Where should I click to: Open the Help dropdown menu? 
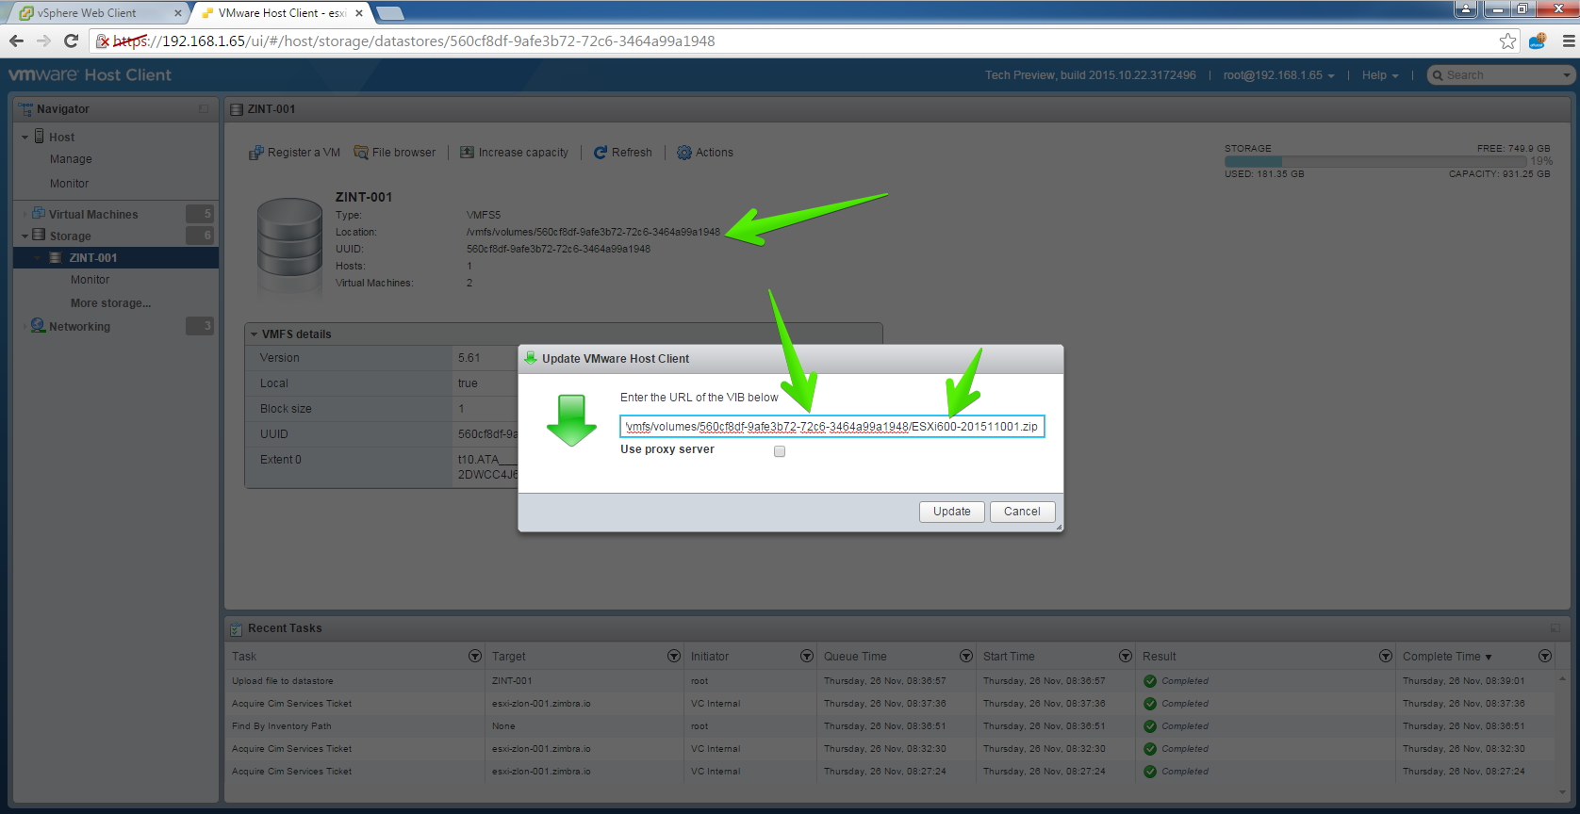point(1380,75)
